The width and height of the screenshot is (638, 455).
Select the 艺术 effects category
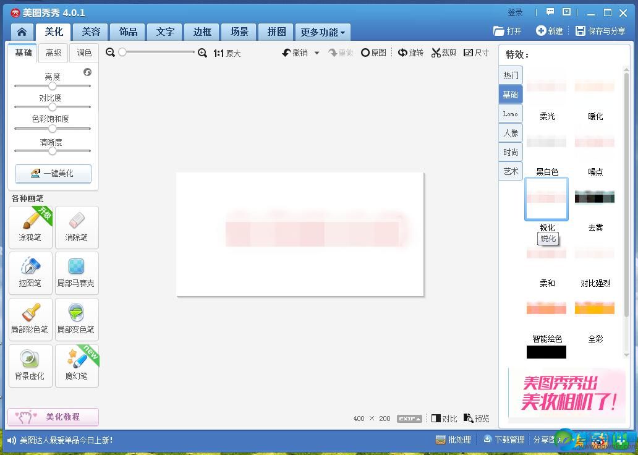511,171
